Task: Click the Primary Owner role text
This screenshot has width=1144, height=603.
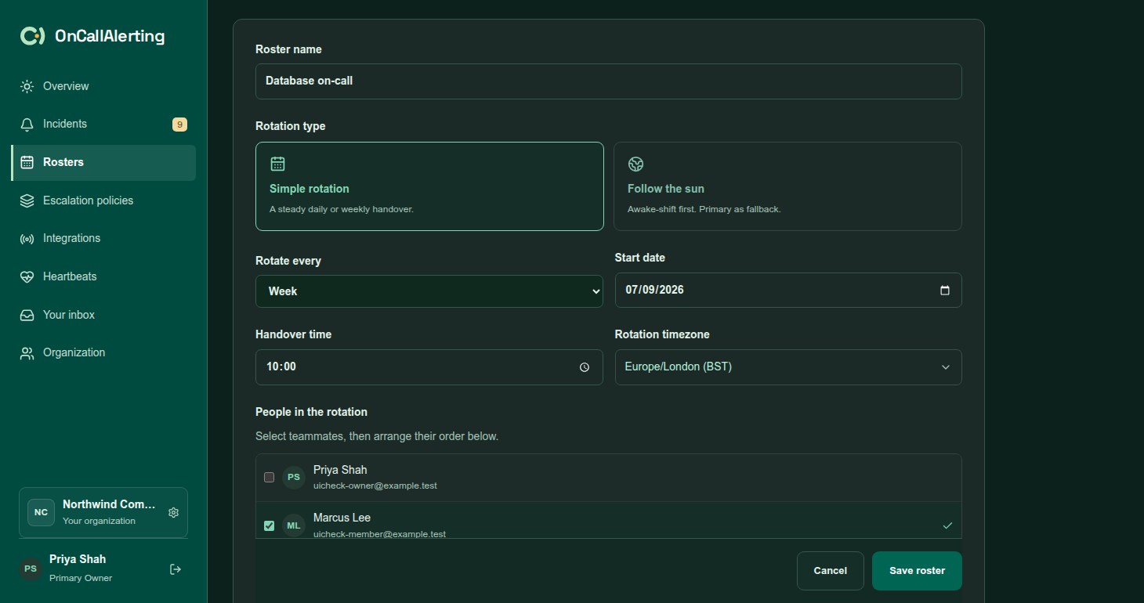Action: [x=81, y=578]
